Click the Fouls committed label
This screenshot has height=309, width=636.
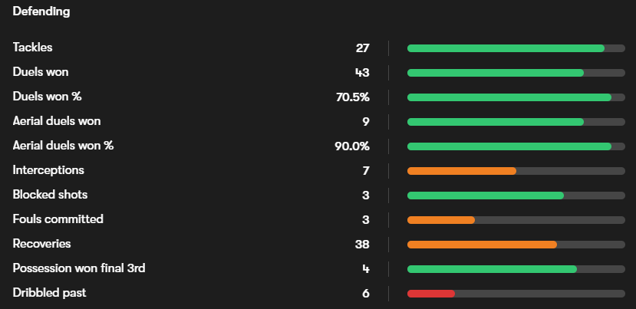(58, 219)
